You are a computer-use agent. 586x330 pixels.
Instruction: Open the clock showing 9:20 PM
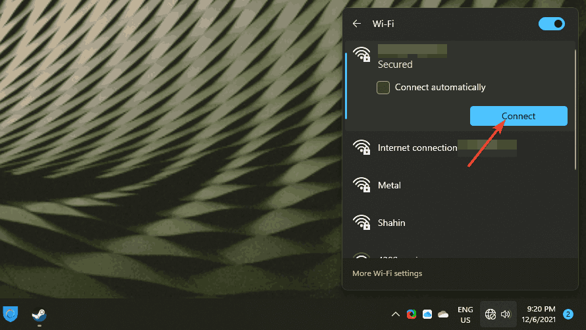(539, 314)
